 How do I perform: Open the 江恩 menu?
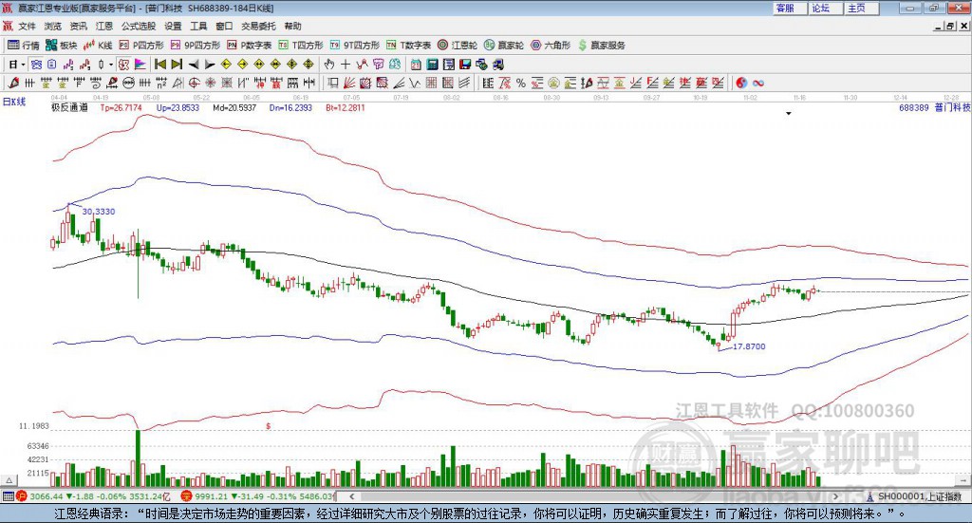[x=104, y=26]
